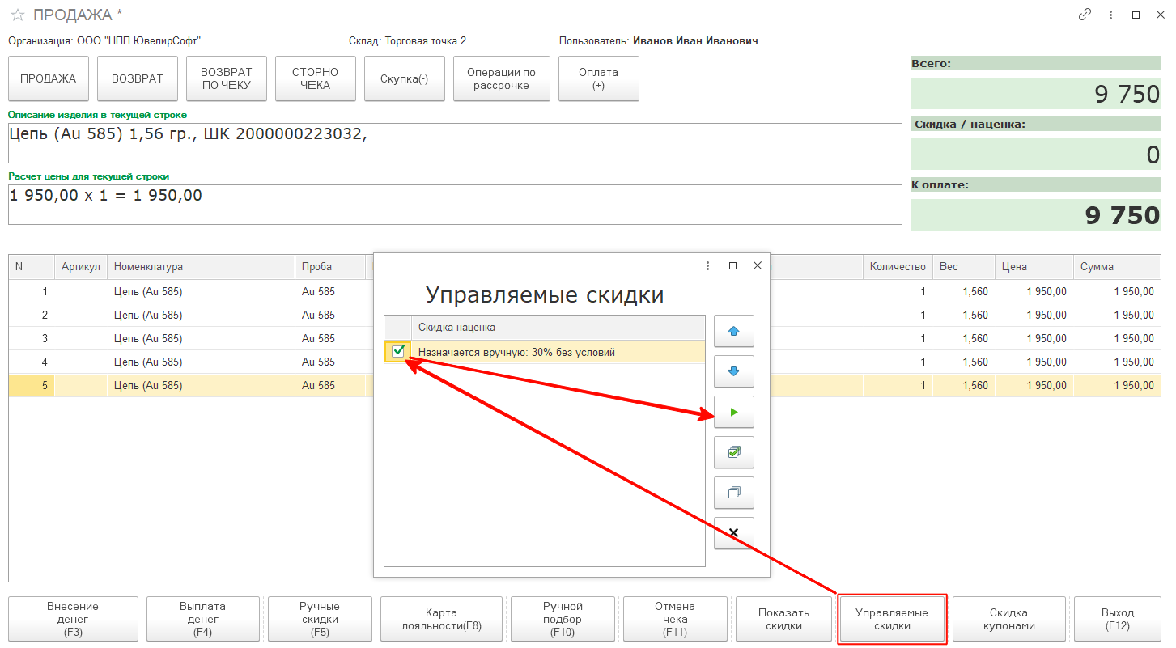Open Карта лояльности (F8)
1176x648 pixels.
click(441, 620)
